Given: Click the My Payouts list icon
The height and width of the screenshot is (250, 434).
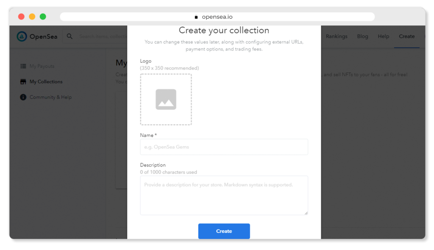Looking at the screenshot, I should point(23,66).
